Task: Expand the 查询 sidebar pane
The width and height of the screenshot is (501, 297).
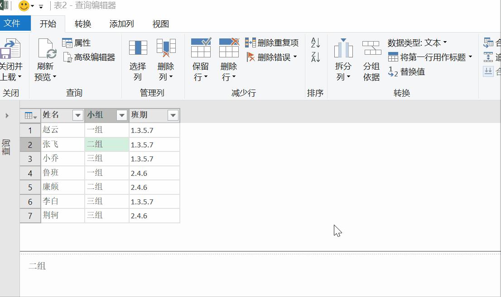Action: coord(7,116)
